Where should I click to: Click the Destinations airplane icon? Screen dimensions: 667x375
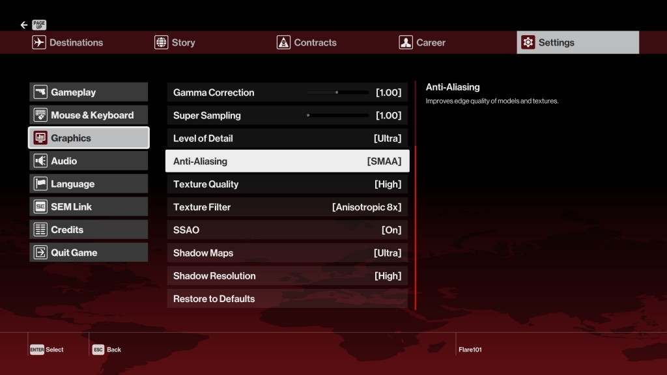(x=38, y=42)
